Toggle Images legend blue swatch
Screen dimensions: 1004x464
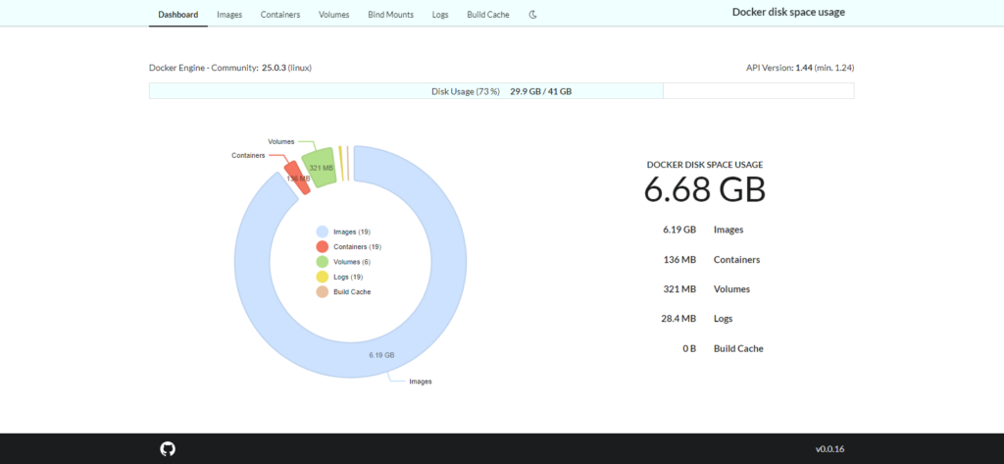(x=322, y=232)
